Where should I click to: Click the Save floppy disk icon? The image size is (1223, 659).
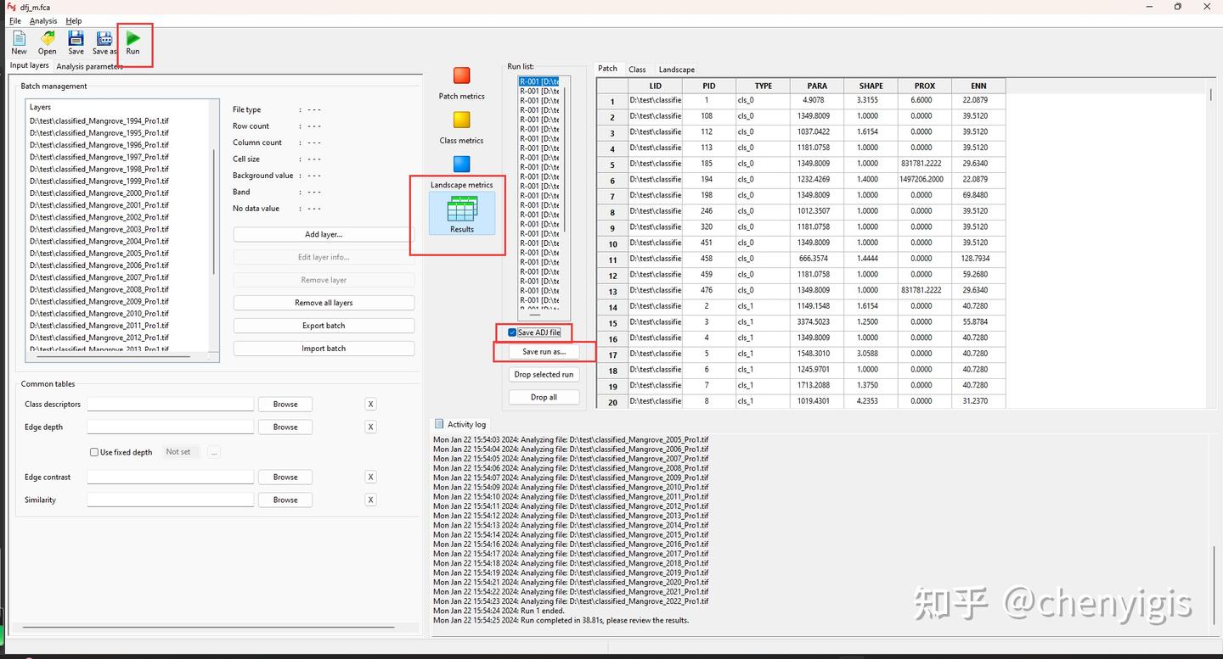(x=76, y=38)
